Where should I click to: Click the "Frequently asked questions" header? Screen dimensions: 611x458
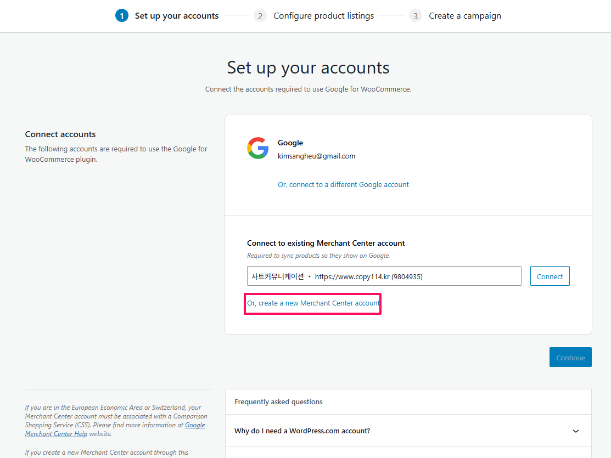click(278, 402)
